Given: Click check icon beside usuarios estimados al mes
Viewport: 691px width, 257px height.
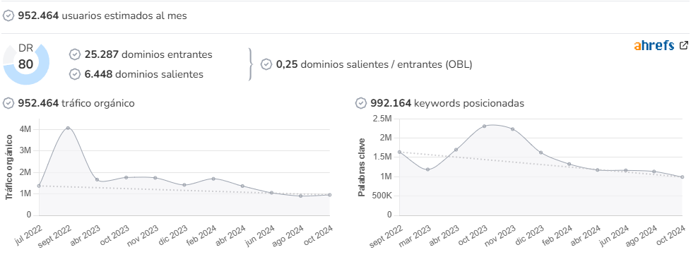Looking at the screenshot, I should point(8,16).
